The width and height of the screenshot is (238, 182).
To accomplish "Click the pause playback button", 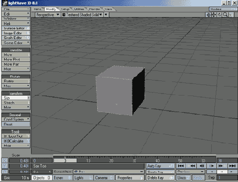I will click(x=202, y=166).
